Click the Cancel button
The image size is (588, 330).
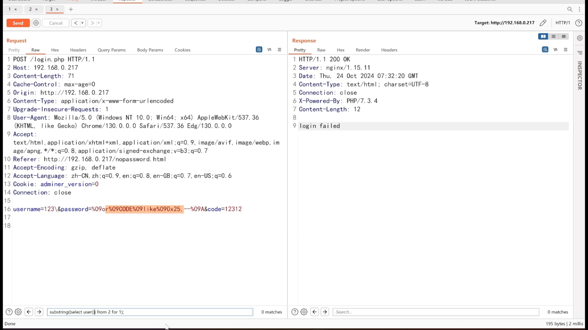[56, 23]
